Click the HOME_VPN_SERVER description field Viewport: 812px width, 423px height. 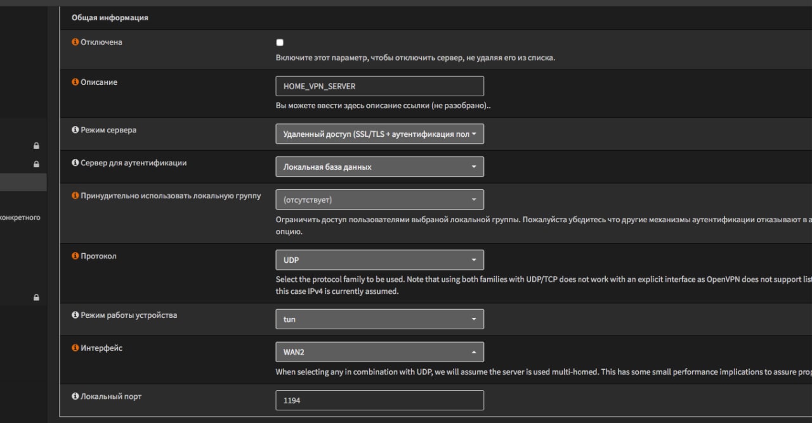(379, 86)
